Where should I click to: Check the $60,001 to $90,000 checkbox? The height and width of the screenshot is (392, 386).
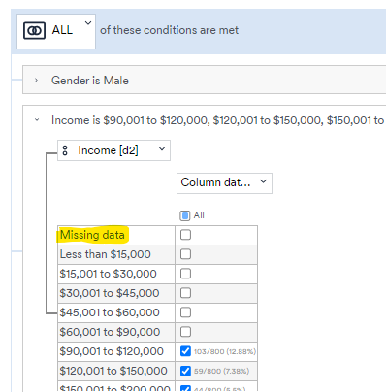185,332
